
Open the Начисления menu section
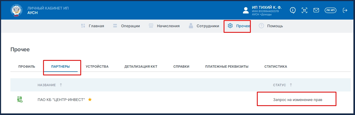(x=164, y=26)
